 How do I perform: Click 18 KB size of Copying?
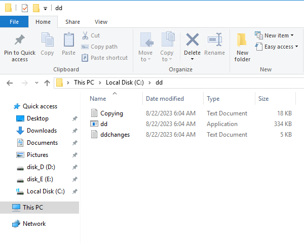point(284,113)
